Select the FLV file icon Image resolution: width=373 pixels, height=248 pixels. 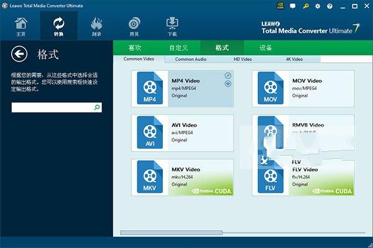tap(270, 177)
